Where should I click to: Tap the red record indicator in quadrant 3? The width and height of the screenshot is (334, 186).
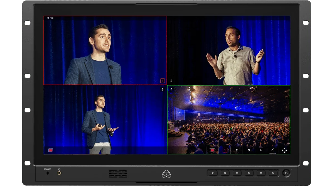(51, 150)
